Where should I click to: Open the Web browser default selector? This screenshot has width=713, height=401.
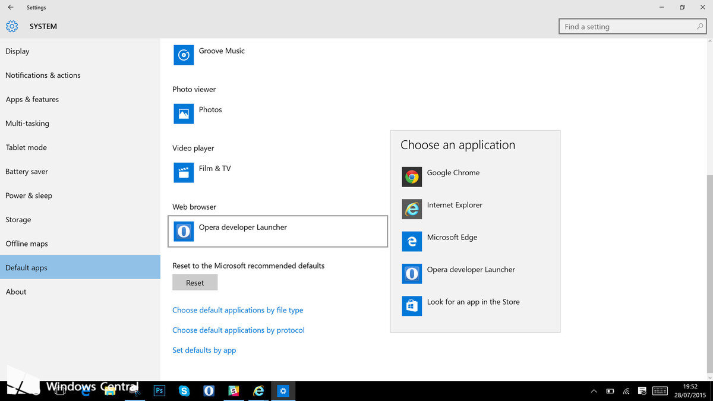pyautogui.click(x=277, y=231)
